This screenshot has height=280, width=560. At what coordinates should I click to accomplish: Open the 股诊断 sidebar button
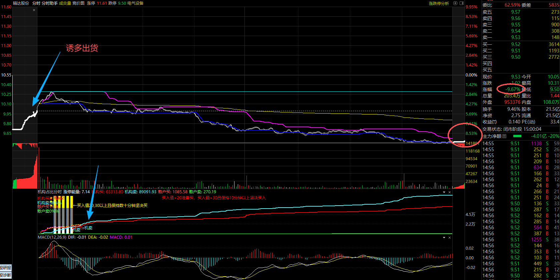[x=6, y=275]
